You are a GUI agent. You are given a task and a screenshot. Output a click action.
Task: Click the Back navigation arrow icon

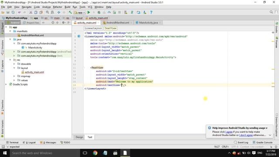click(59, 13)
